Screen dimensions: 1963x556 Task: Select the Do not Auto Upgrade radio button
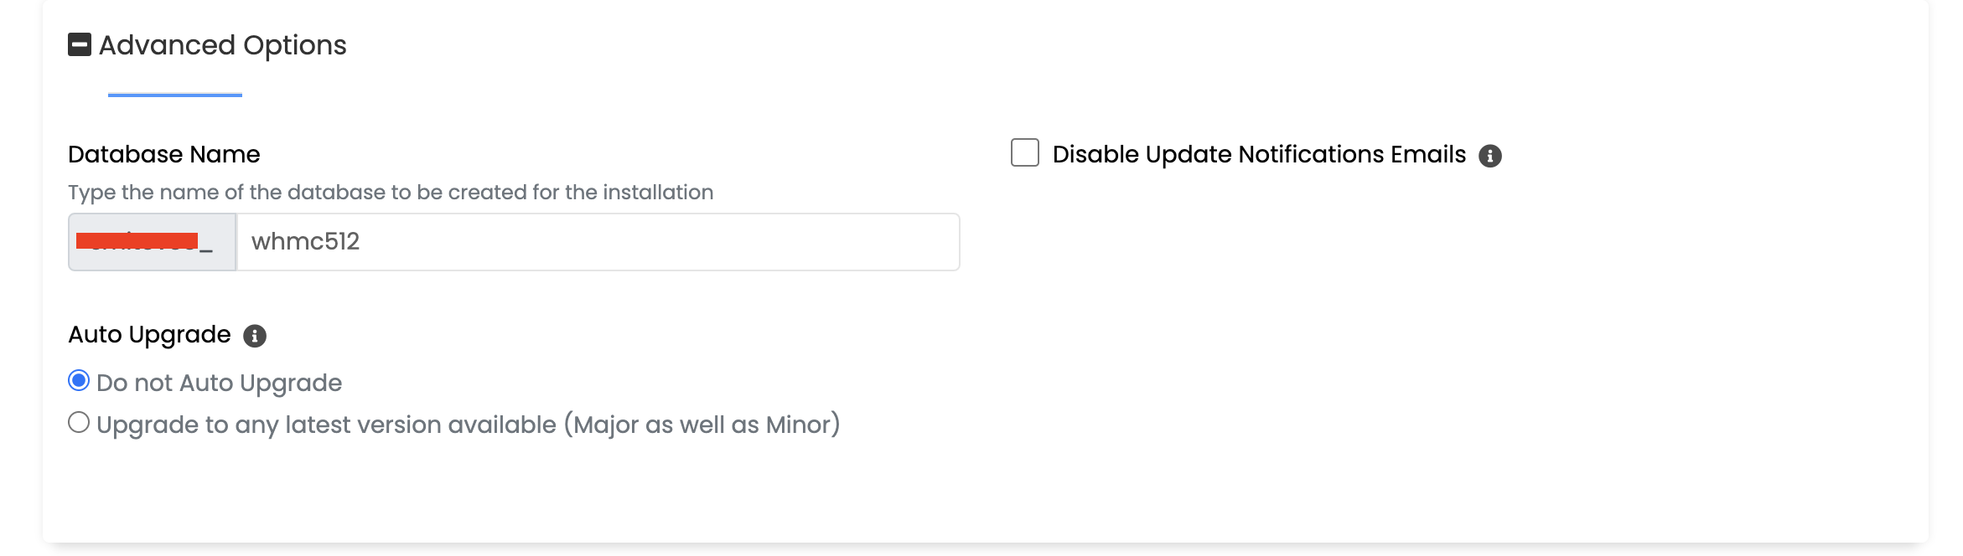79,381
